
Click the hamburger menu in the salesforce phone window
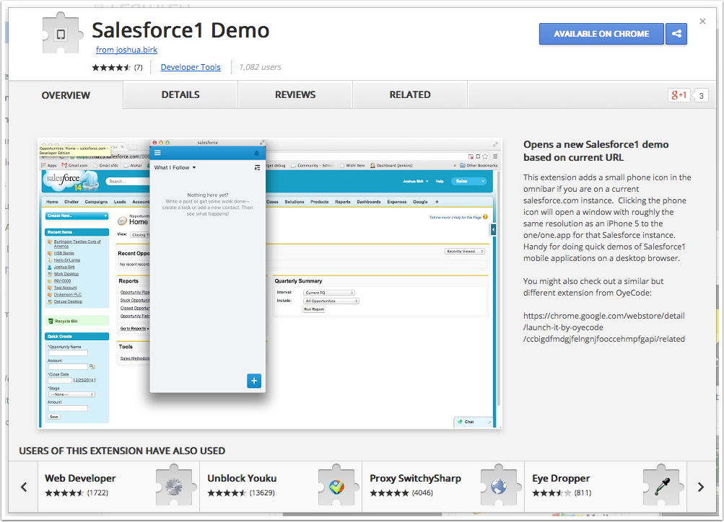(157, 153)
